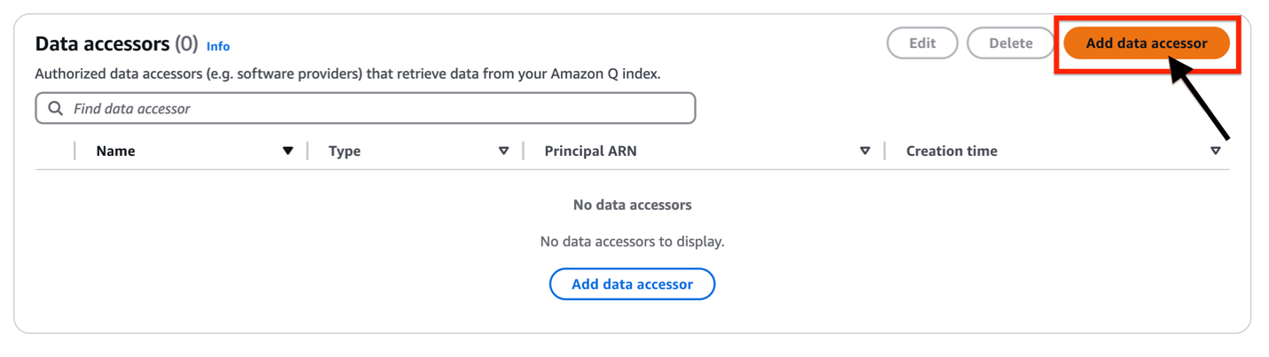Sort by the Name column arrow
Viewport: 1269px width, 357px height.
pos(288,151)
